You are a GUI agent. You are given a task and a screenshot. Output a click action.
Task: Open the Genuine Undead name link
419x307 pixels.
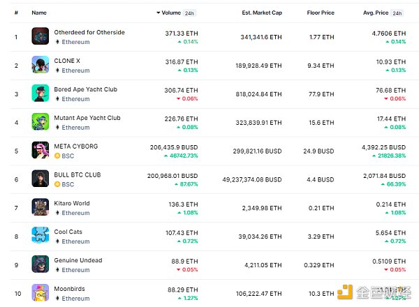(78, 260)
